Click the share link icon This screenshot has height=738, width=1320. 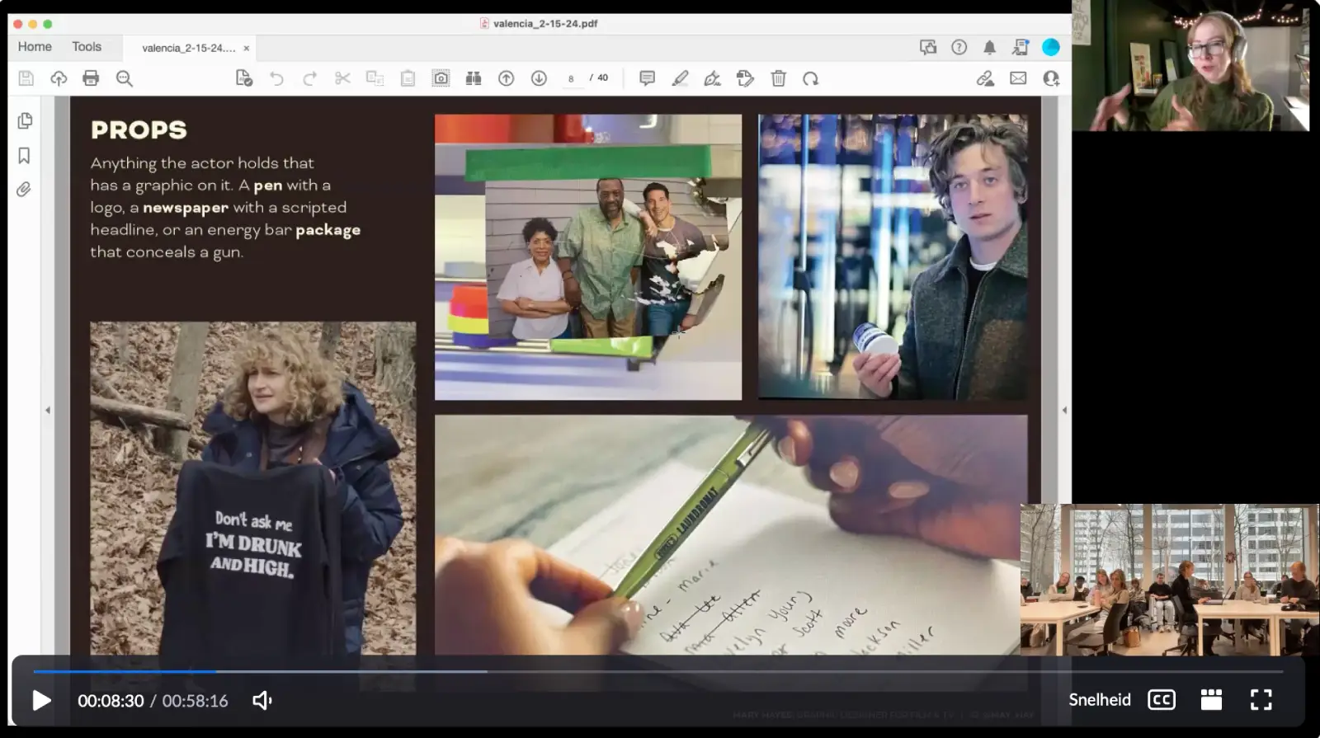point(985,78)
